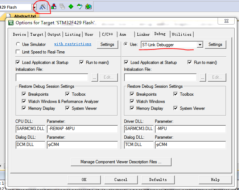
Task: Edit the -REMAP -MPU parameter field
Action: coord(82,129)
